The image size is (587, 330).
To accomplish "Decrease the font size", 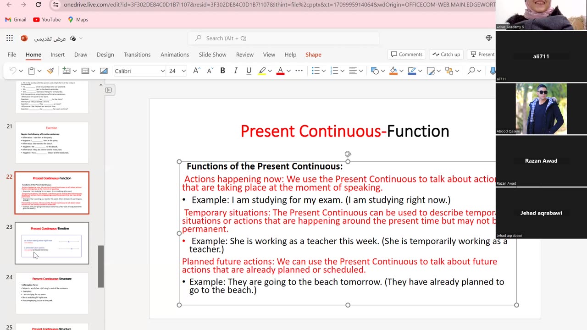I will (x=210, y=71).
